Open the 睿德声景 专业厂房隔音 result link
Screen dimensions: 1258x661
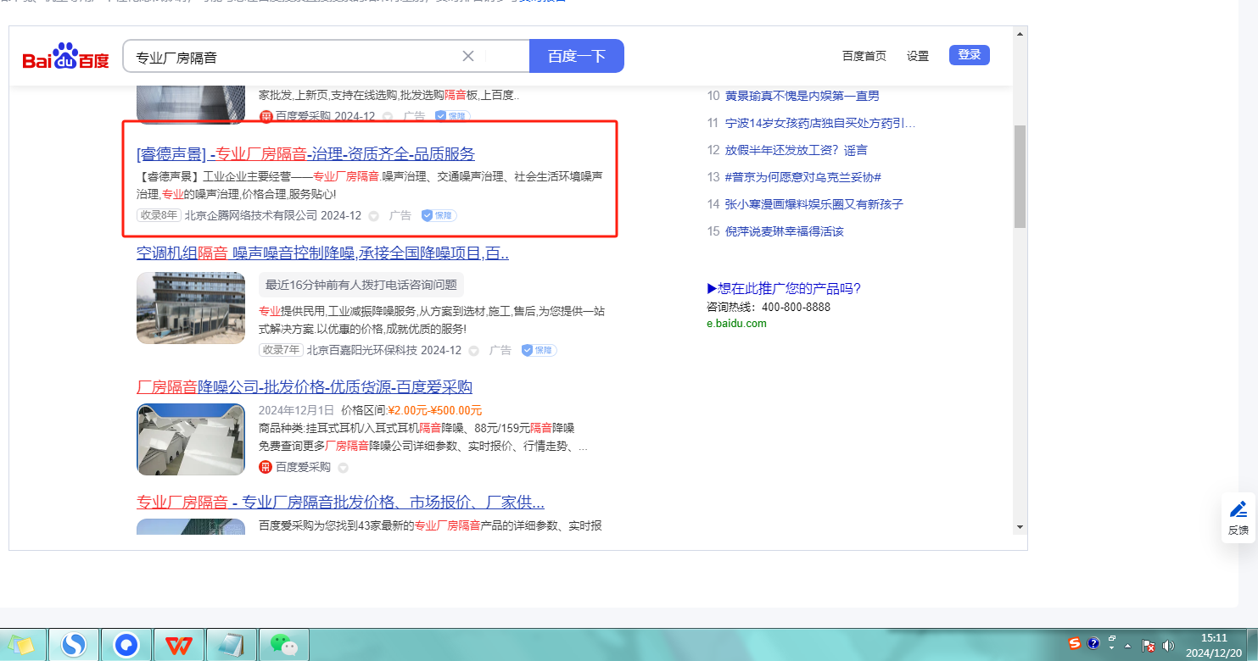[305, 154]
